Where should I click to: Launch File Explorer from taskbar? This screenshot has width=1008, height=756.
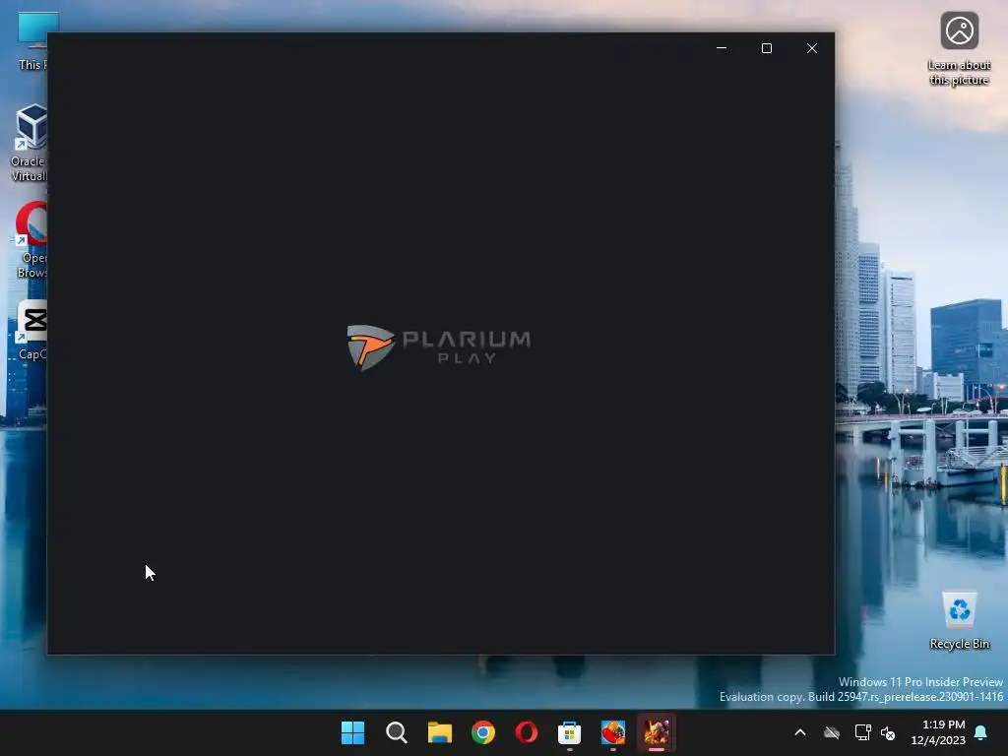(440, 732)
